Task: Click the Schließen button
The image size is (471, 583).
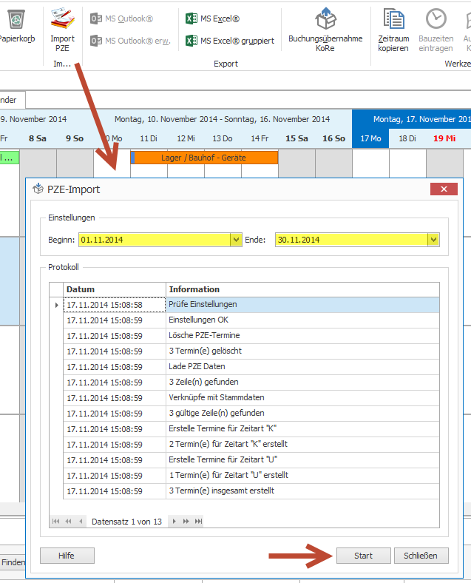Action: 421,556
